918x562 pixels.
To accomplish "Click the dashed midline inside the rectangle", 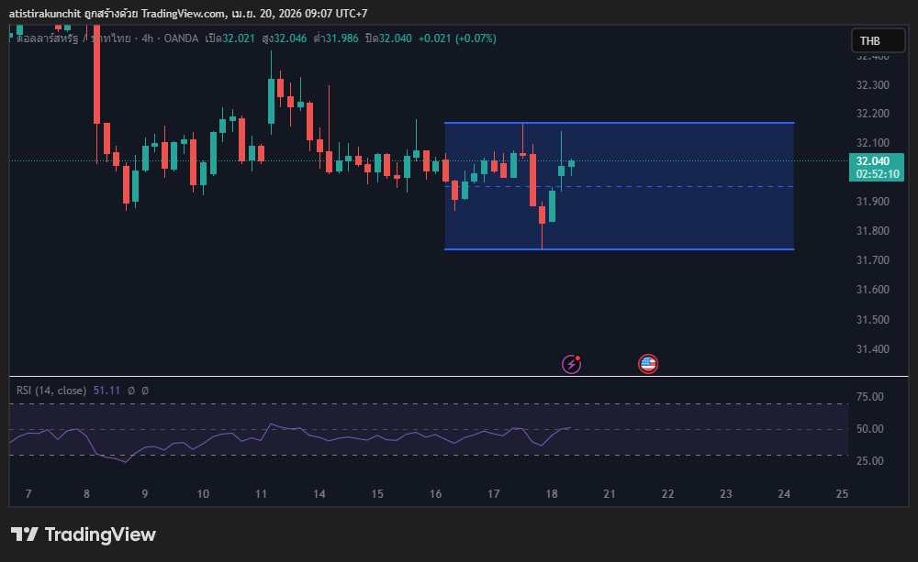I will [x=688, y=187].
